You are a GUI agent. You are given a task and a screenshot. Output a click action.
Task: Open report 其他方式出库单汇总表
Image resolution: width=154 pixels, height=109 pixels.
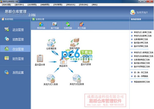click(x=143, y=36)
